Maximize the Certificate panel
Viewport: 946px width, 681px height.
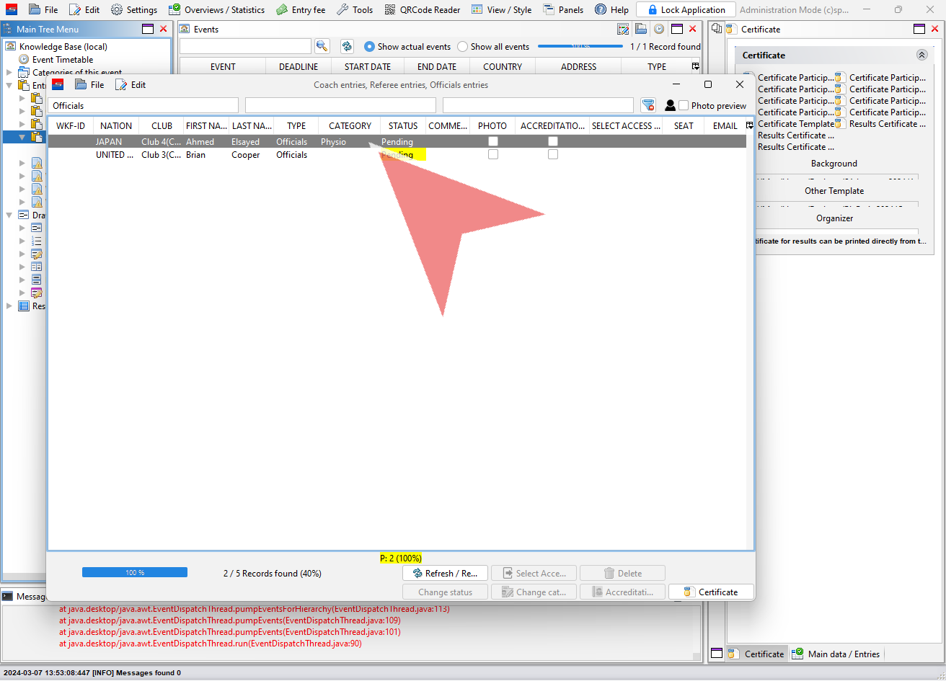919,29
